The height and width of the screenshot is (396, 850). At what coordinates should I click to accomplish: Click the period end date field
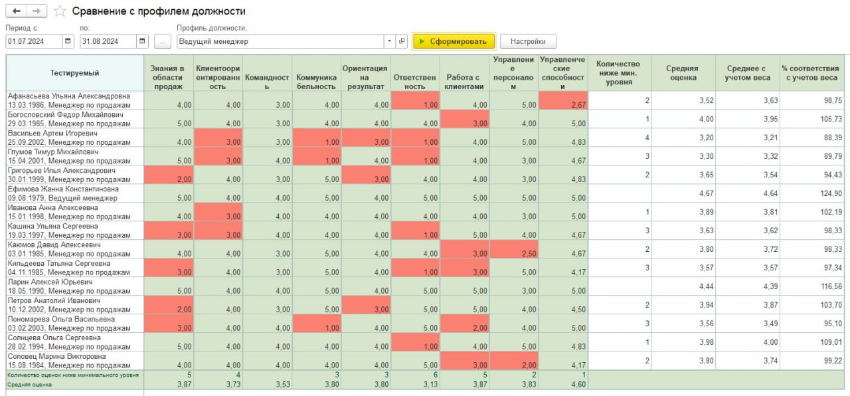pos(107,41)
